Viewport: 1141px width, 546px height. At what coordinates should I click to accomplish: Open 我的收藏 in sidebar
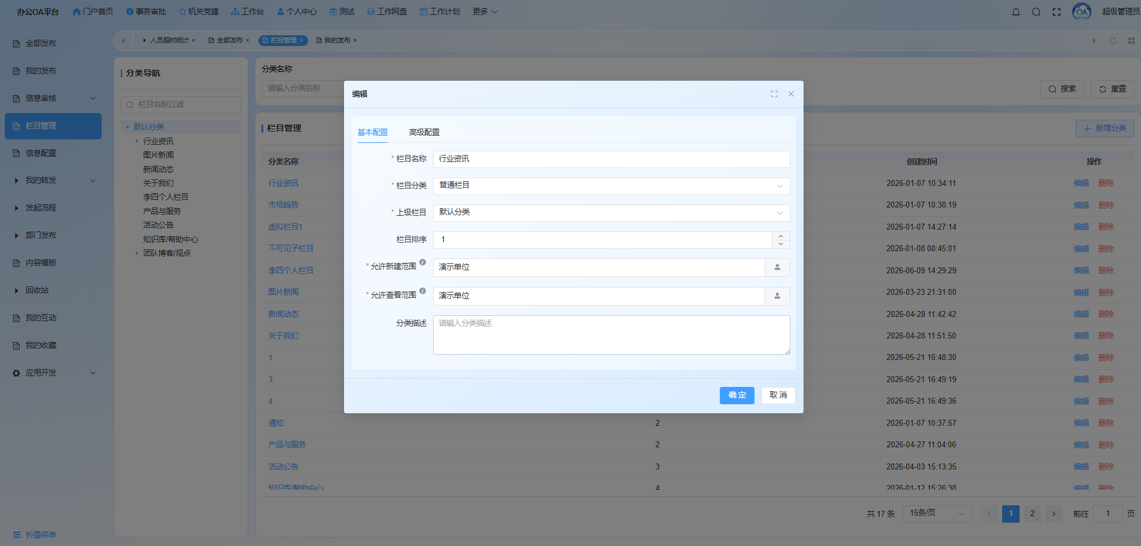[53, 346]
